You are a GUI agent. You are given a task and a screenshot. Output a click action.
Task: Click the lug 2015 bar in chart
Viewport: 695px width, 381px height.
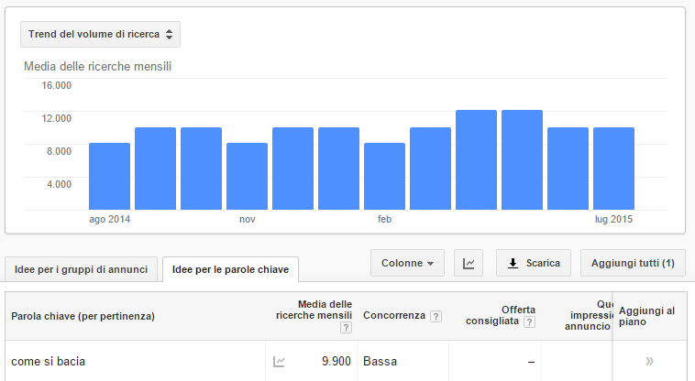pyautogui.click(x=613, y=169)
